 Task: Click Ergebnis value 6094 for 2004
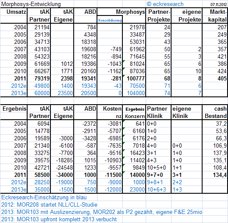click(44, 124)
